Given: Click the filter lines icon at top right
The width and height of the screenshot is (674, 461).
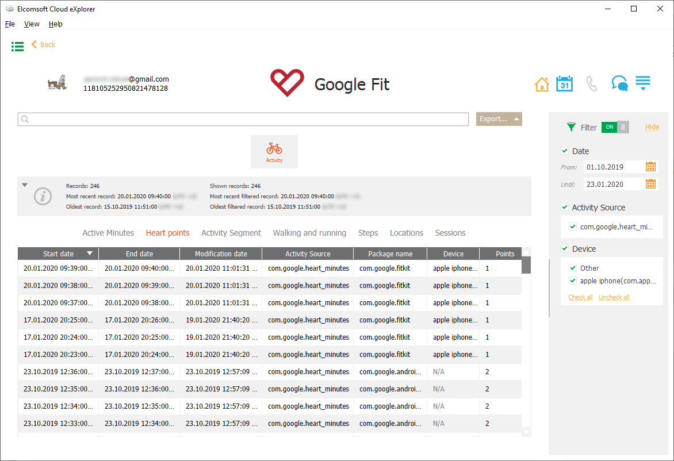Looking at the screenshot, I should [x=642, y=83].
